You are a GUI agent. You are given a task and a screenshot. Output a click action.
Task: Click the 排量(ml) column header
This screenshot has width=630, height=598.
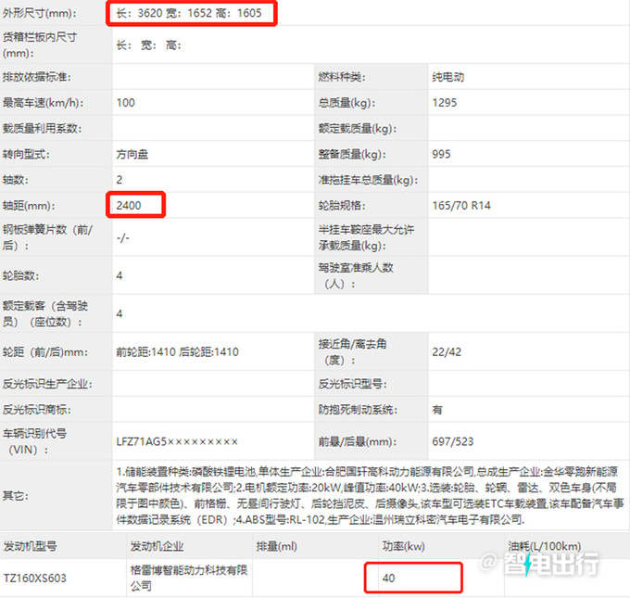pyautogui.click(x=276, y=546)
